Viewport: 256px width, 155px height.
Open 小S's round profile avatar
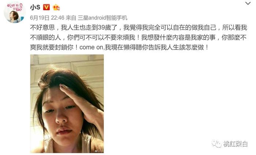pyautogui.click(x=15, y=12)
